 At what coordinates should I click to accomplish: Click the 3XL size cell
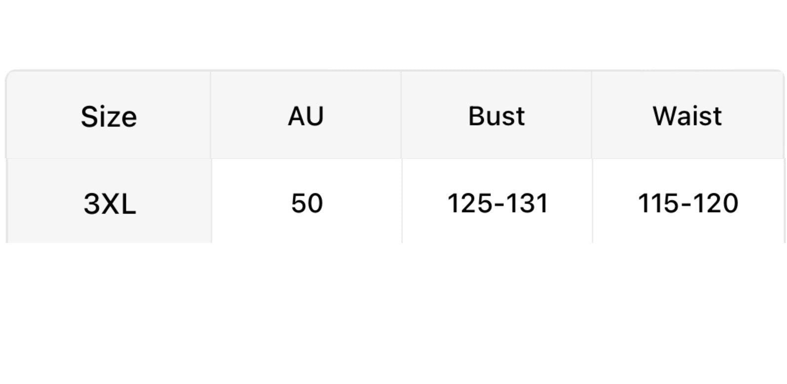tap(109, 203)
